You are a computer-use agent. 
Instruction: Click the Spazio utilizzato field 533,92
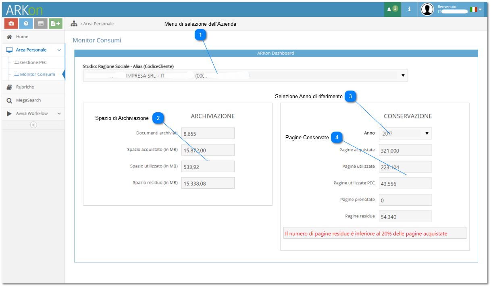(208, 167)
